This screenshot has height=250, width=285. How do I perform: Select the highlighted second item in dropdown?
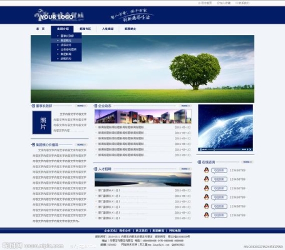[x=66, y=41]
